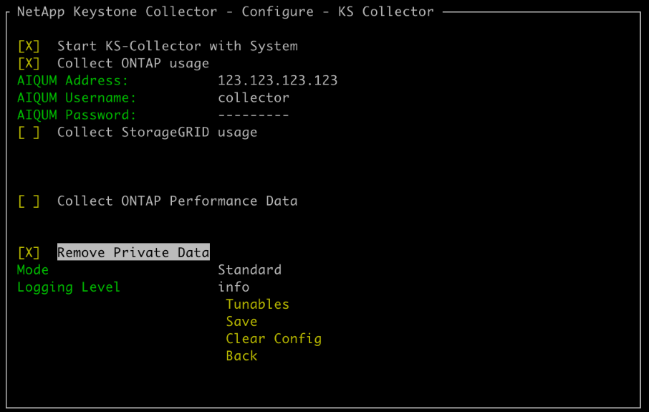Viewport: 649px width, 412px height.
Task: Toggle Start KS-Collector with System checkbox
Action: [x=29, y=47]
